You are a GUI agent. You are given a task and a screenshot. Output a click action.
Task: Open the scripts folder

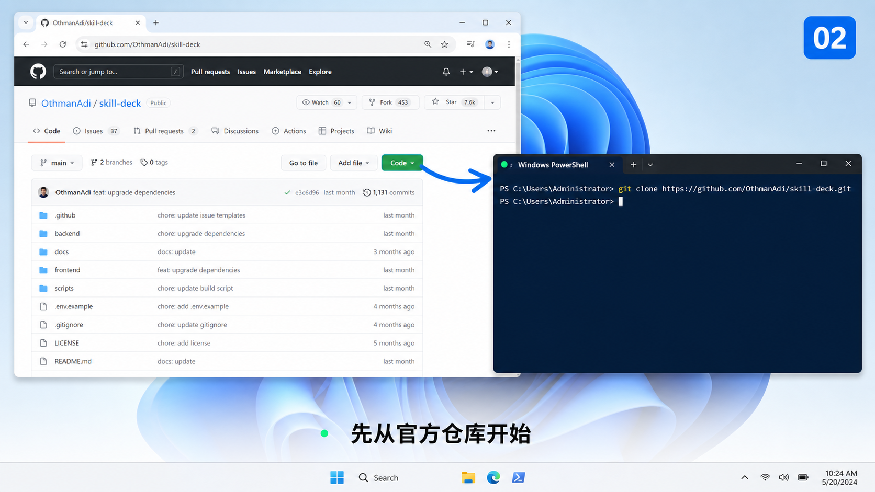64,288
